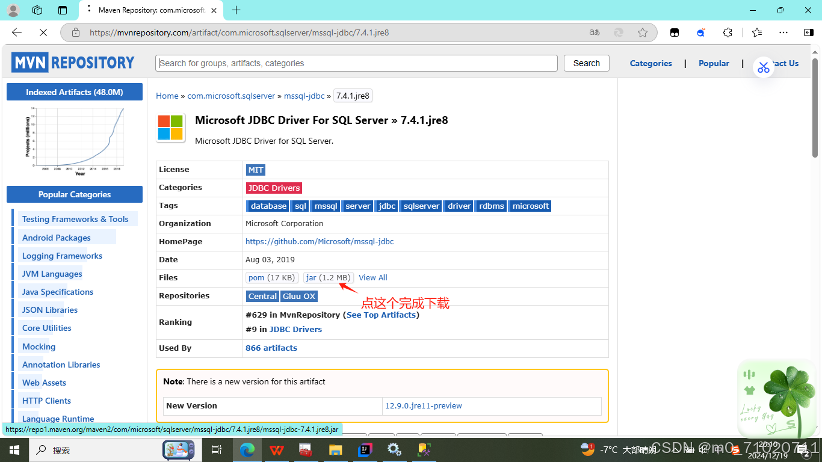The width and height of the screenshot is (822, 462).
Task: Open the Extensions puzzle icon
Action: (x=728, y=32)
